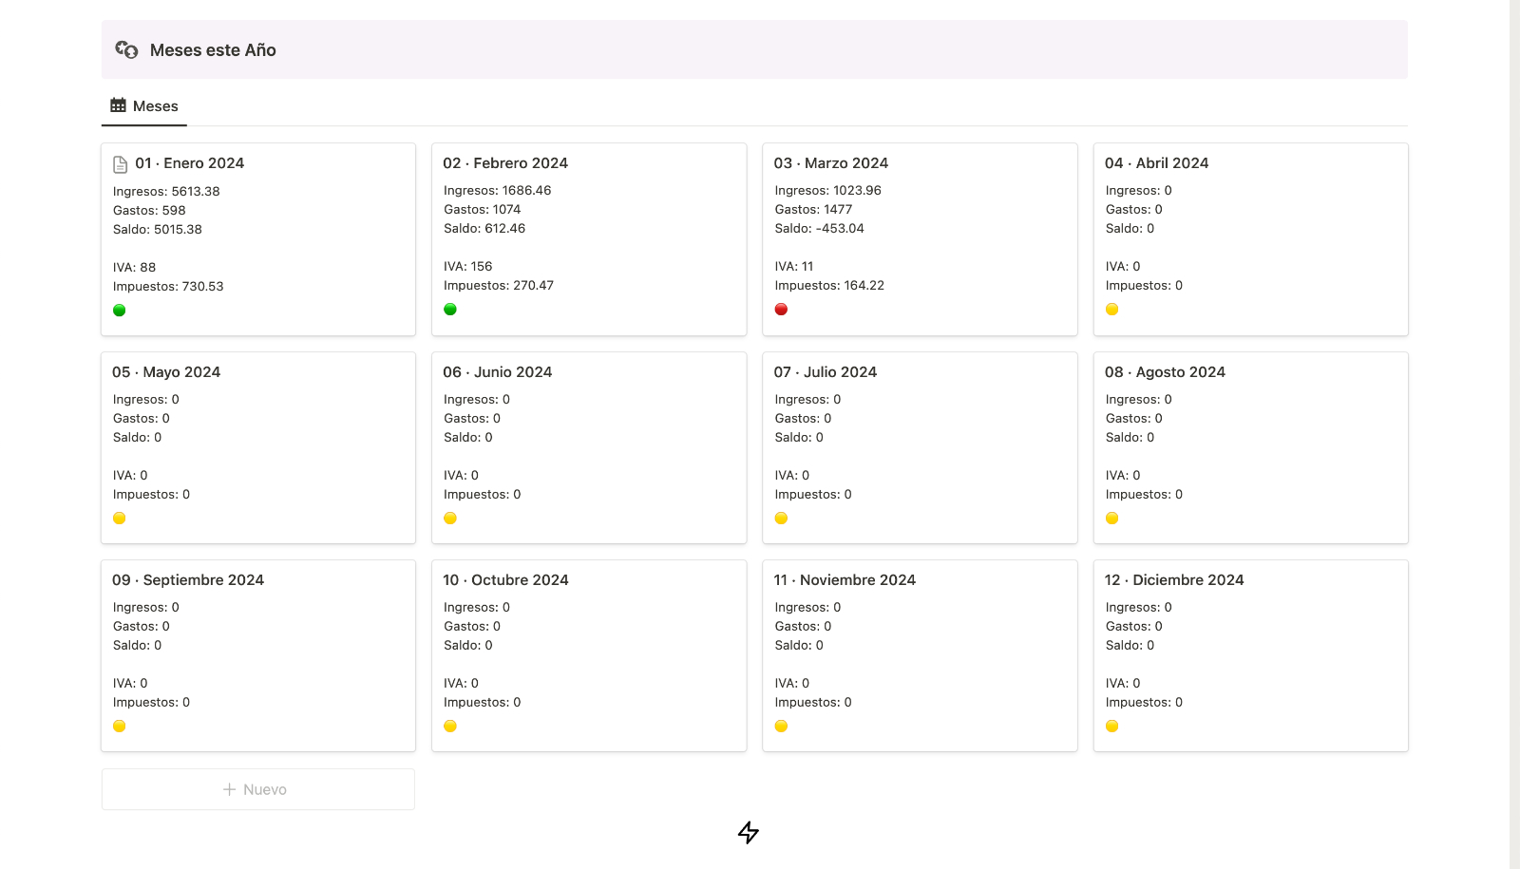
Task: Click the Meses este Año heading
Action: (x=213, y=50)
